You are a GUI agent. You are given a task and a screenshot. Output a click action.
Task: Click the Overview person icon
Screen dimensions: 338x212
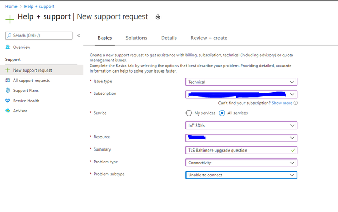[x=8, y=47]
